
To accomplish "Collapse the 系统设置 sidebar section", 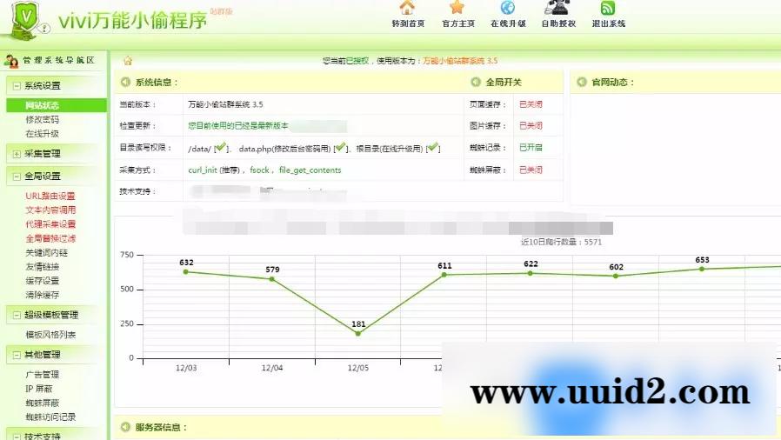I will (17, 86).
